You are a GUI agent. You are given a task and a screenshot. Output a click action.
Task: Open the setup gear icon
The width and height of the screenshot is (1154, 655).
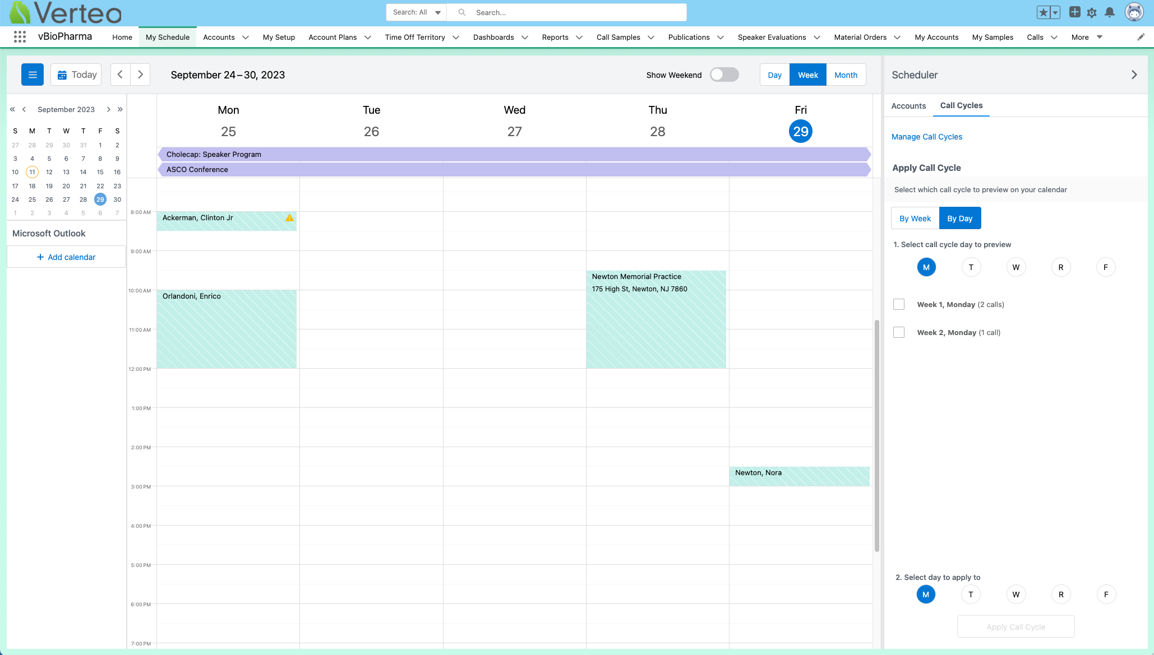pos(1092,12)
